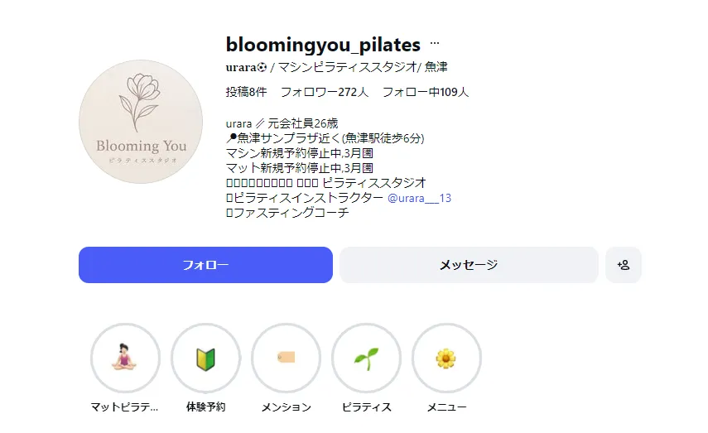Open the 体験予約 beginner mark highlight

tap(205, 358)
